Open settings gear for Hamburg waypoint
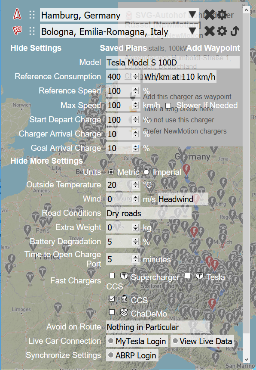This screenshot has width=256, height=370. click(x=222, y=15)
